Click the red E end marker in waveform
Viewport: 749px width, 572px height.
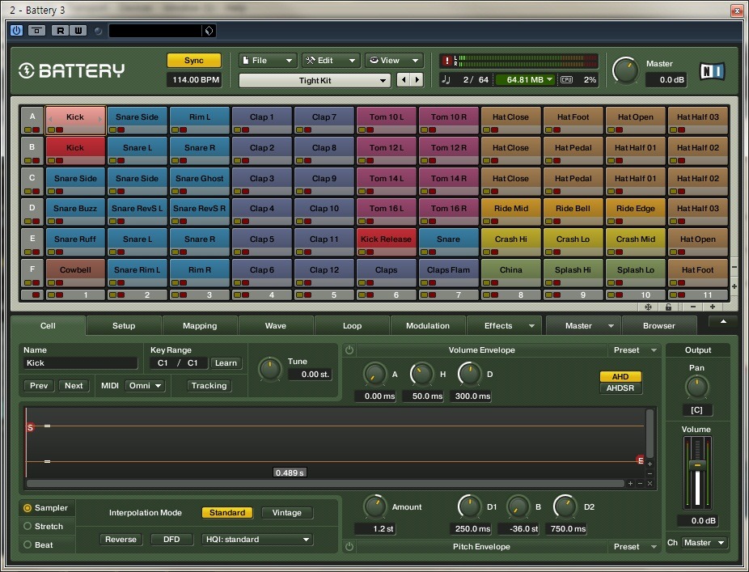[x=641, y=460]
